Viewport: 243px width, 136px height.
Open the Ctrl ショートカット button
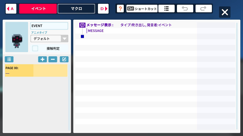[x=142, y=8]
